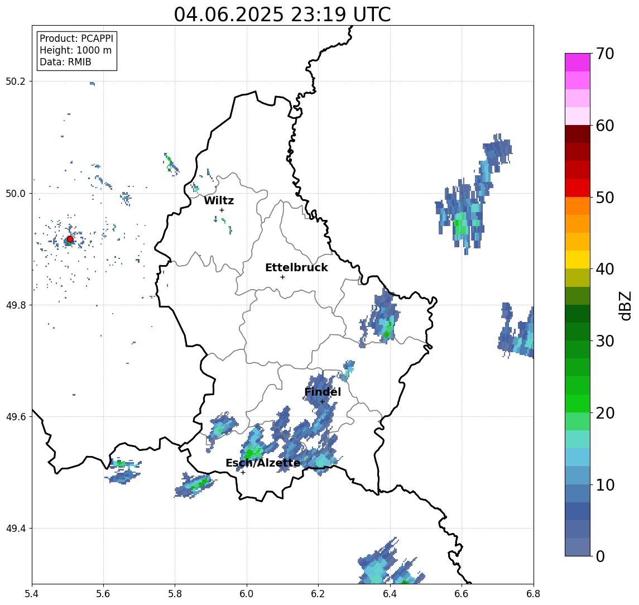Image resolution: width=639 pixels, height=605 pixels.
Task: Click the 0 tick label on the colorbar
Action: coord(600,556)
